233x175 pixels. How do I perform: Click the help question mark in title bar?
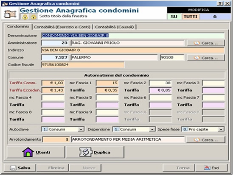pos(220,3)
